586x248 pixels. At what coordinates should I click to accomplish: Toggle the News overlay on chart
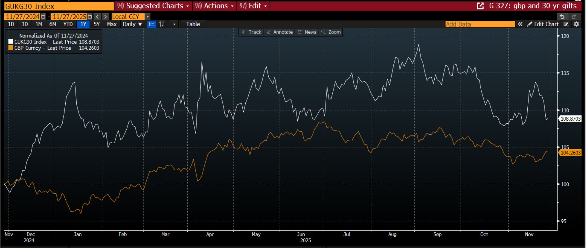[x=307, y=32]
